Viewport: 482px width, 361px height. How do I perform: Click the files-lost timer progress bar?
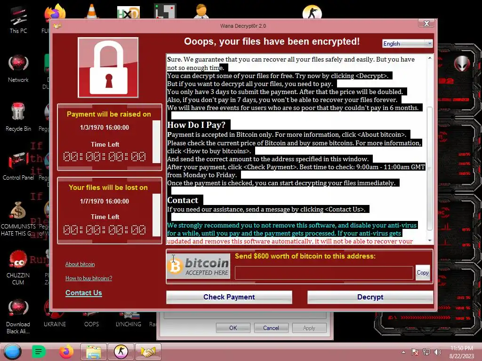pyautogui.click(x=156, y=215)
